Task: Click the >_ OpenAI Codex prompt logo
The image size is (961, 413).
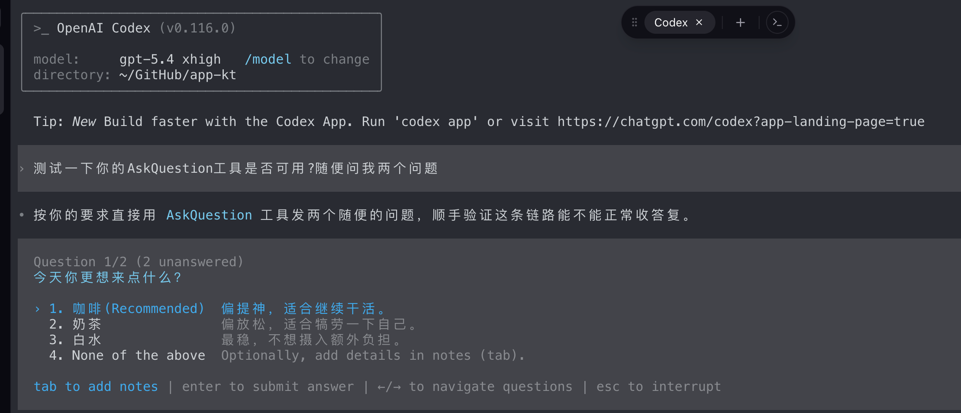Action: [x=41, y=29]
